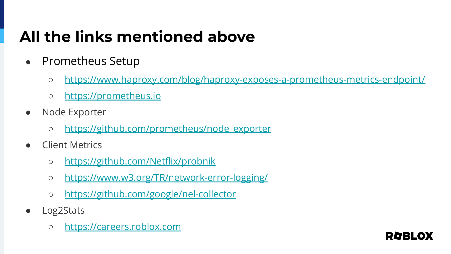Click the hollow bullet before prometheus.io link
Screen dimensions: 451x254
(51, 96)
